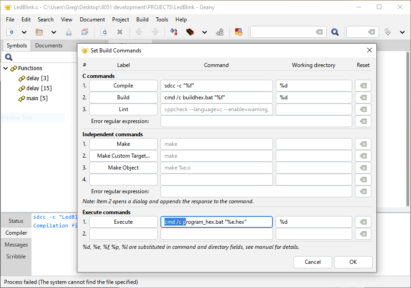Image resolution: width=411 pixels, height=288 pixels.
Task: Open the Build options dropdown arrow
Action: 205,32
